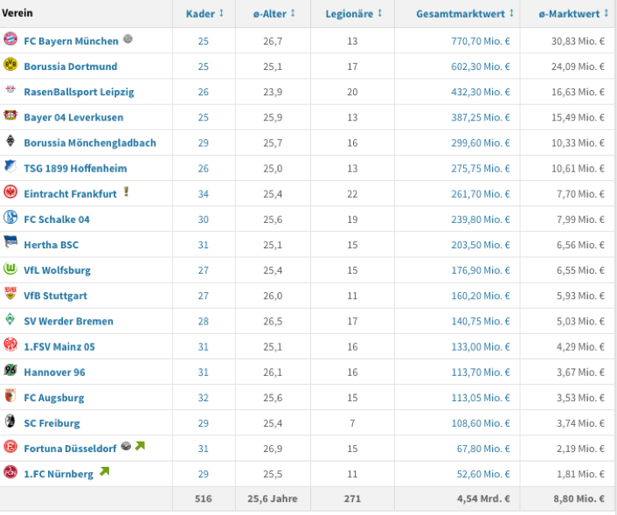The width and height of the screenshot is (617, 515).
Task: Open the FC Schalke 04 link
Action: (x=57, y=219)
